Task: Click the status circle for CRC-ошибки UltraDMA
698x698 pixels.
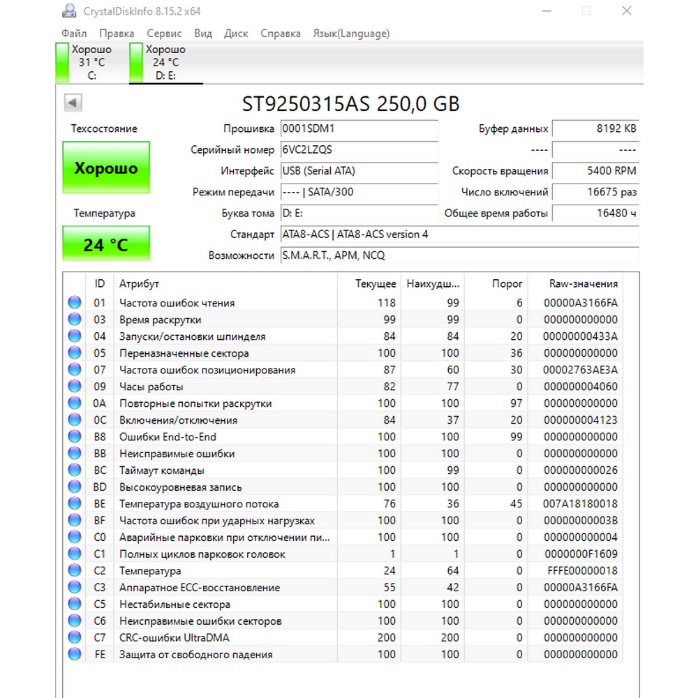Action: (75, 637)
